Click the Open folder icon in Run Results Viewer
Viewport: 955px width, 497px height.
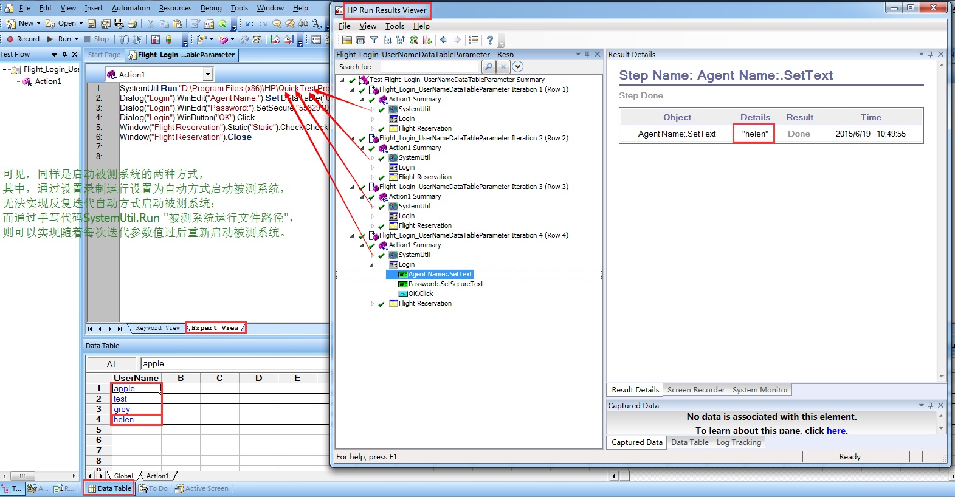point(346,40)
